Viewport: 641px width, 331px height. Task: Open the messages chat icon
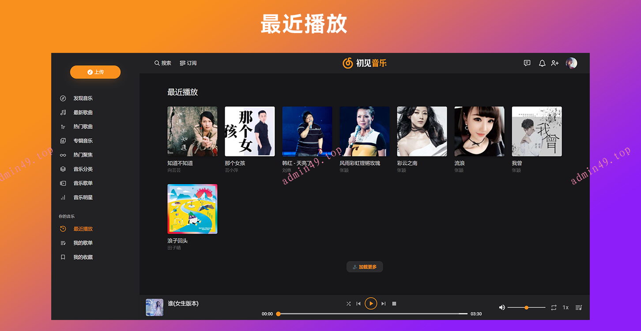point(527,63)
